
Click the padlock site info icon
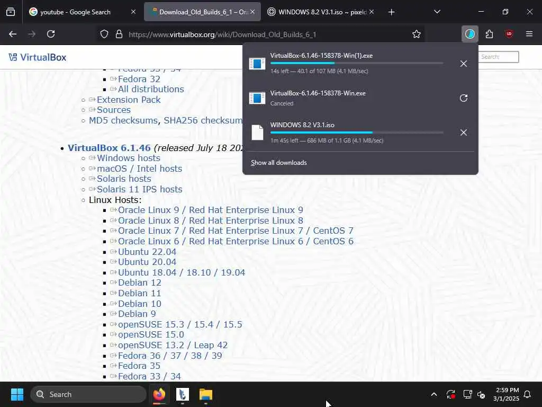click(x=119, y=34)
